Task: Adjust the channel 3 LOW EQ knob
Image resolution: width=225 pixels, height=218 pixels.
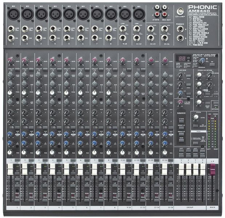Action: point(39,102)
